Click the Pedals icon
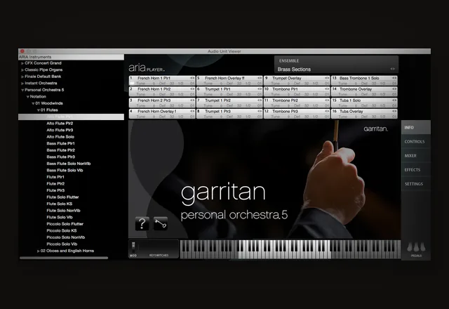Screen dimensions: 449x309 416,247
